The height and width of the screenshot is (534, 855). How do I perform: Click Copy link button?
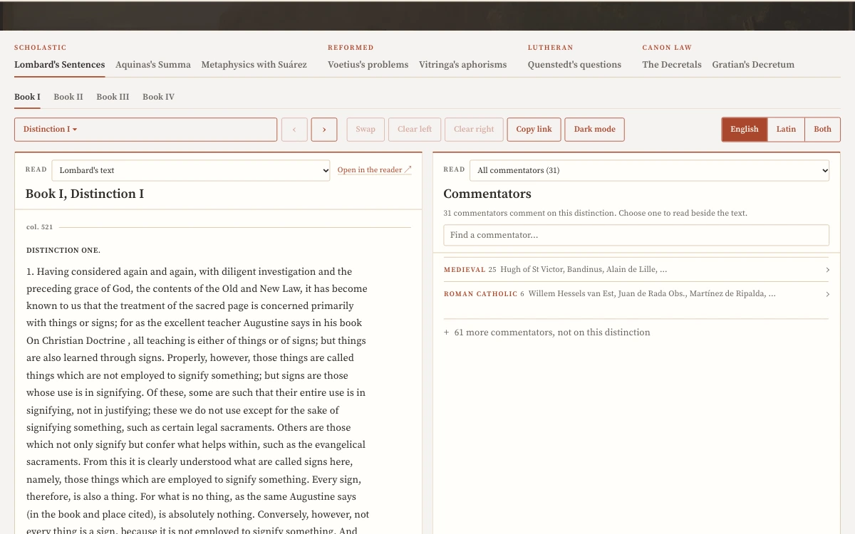tap(534, 130)
